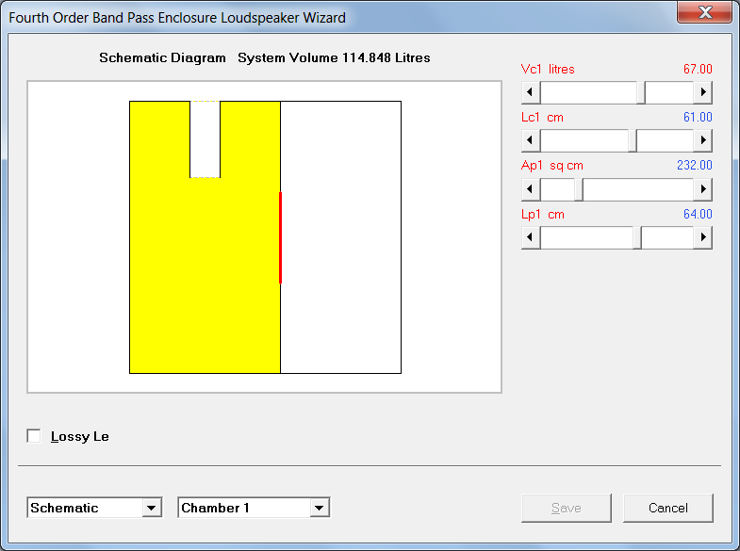This screenshot has height=551, width=740.
Task: Click the Lc1 value 61.00
Action: coord(698,117)
